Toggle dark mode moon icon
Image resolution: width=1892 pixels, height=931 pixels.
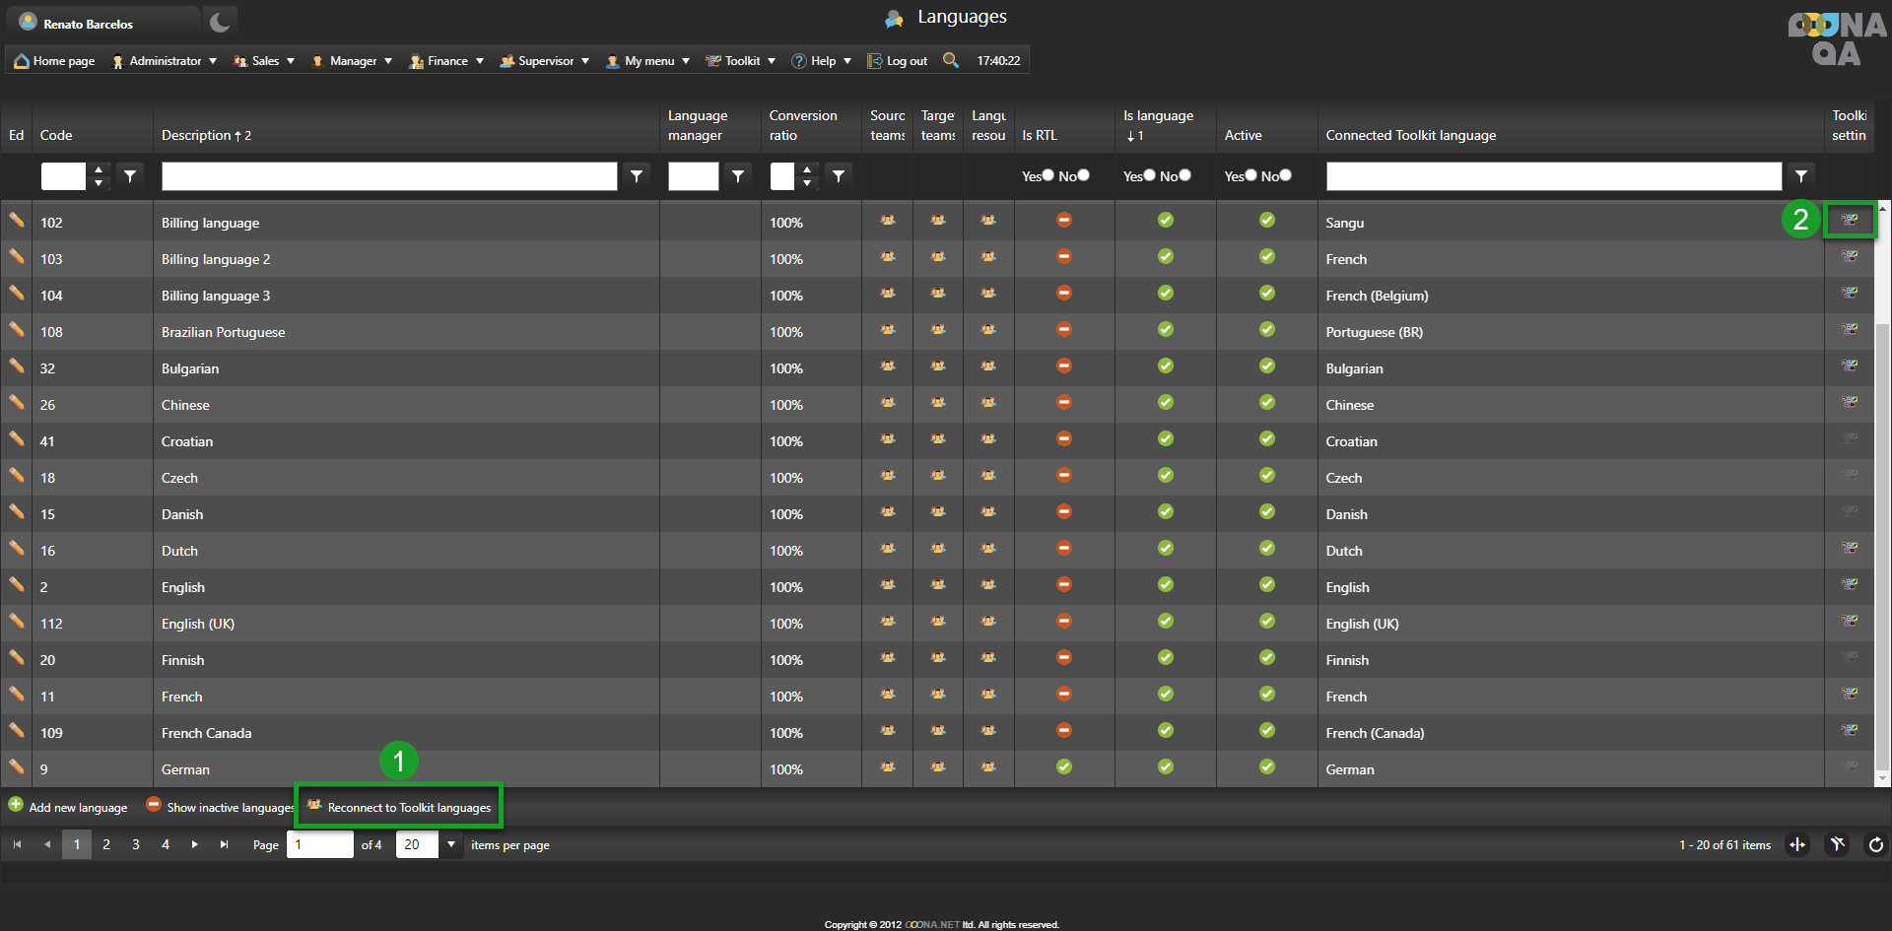pyautogui.click(x=220, y=23)
